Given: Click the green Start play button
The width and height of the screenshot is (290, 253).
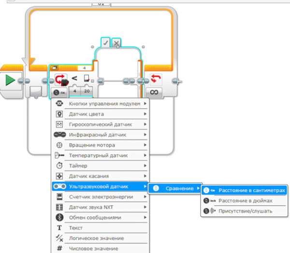Looking at the screenshot, I should [10, 80].
